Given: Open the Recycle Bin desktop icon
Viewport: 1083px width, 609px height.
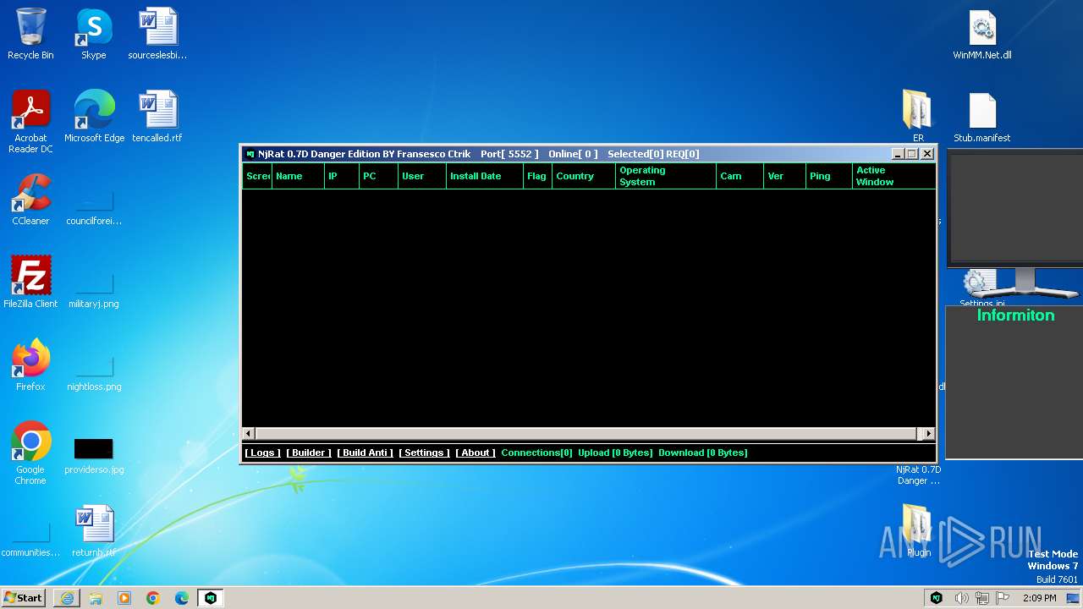Looking at the screenshot, I should [x=30, y=35].
